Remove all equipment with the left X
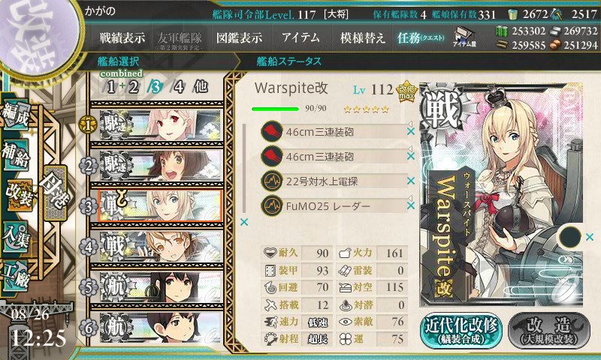 (243, 222)
